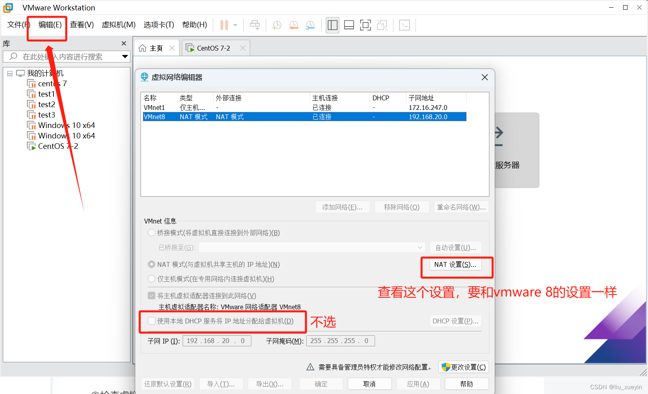Click the 帮助 button in dialog
Image resolution: width=648 pixels, height=394 pixels.
click(467, 384)
